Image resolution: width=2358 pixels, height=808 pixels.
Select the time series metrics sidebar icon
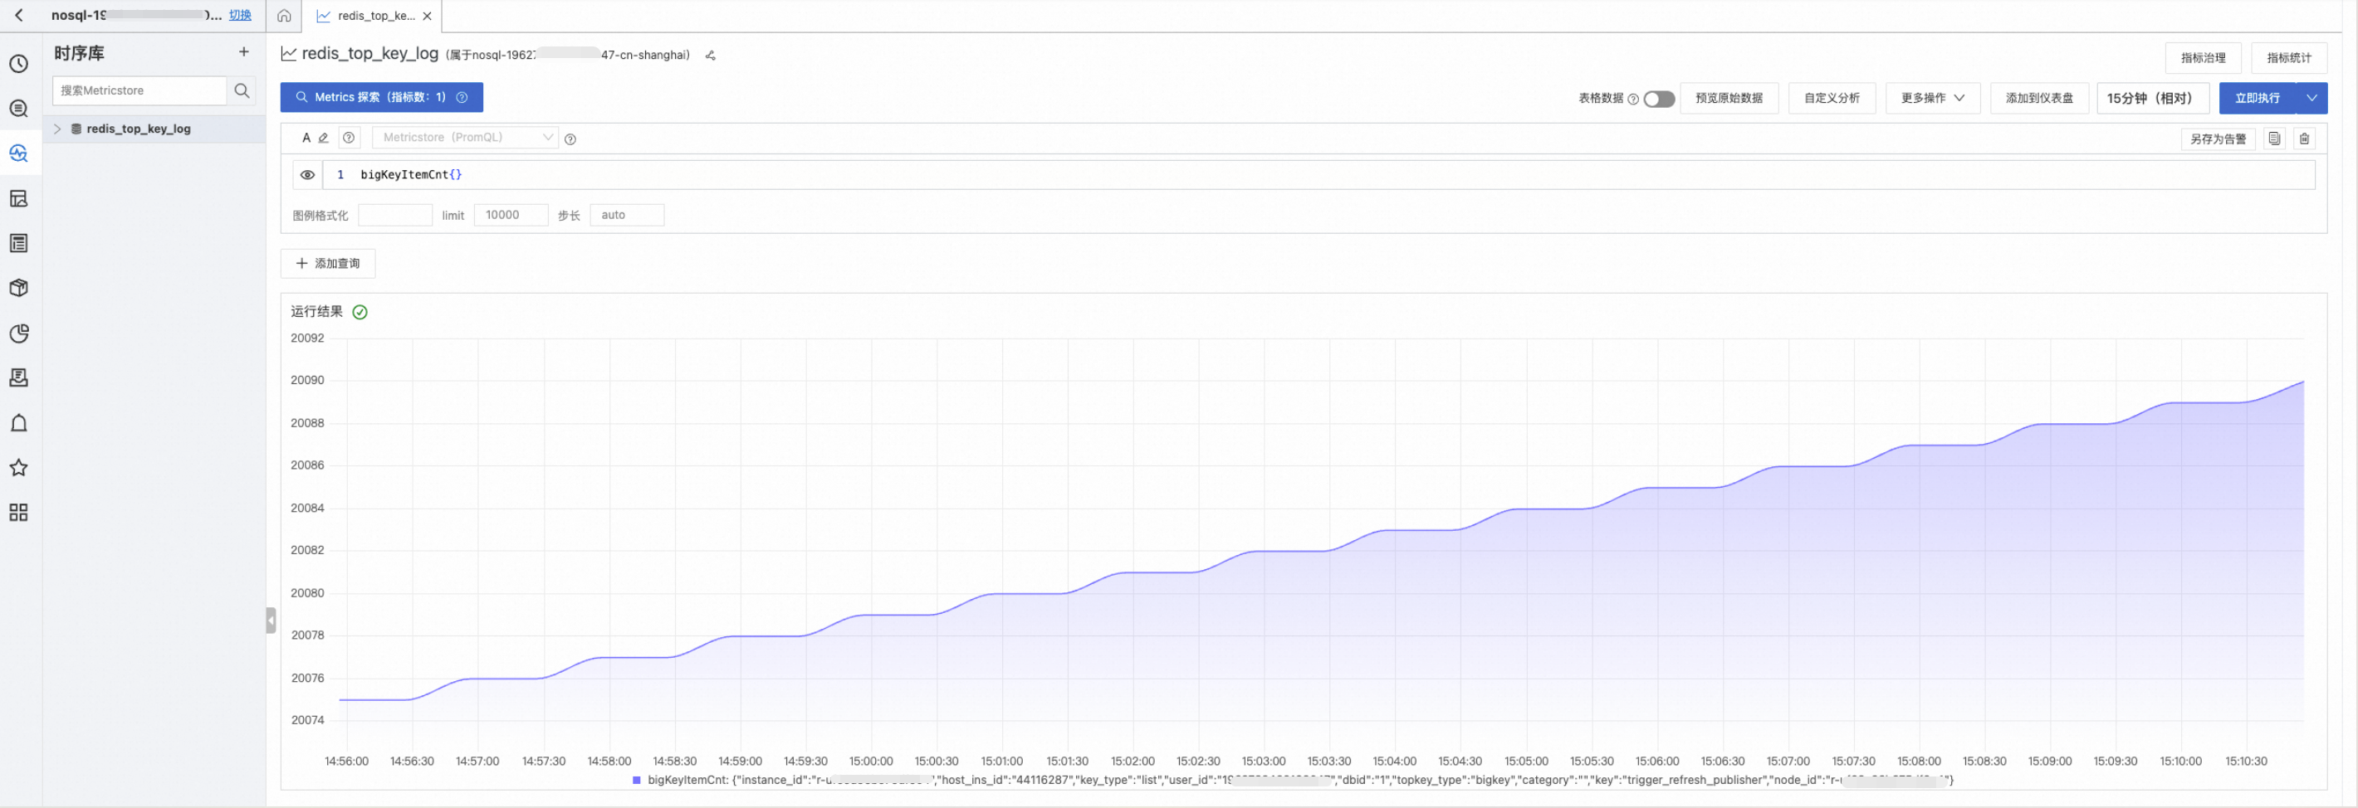pyautogui.click(x=18, y=153)
